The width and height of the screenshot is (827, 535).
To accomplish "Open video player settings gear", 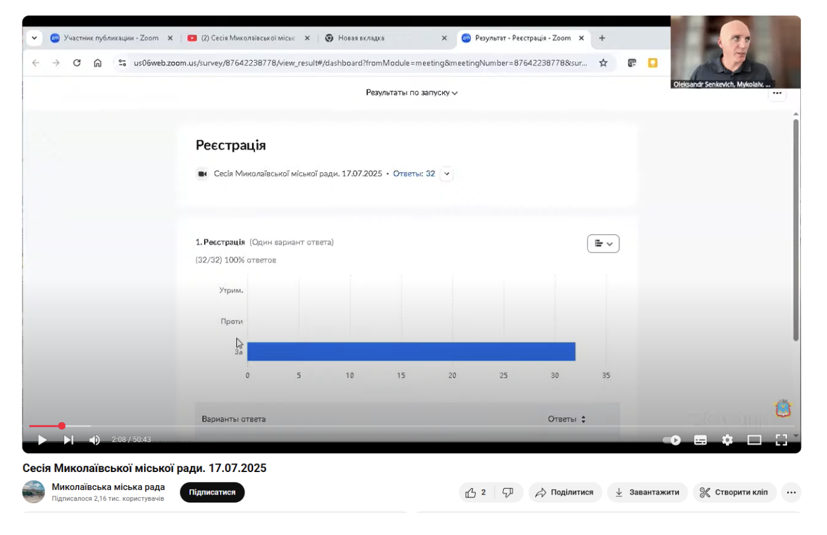I will pyautogui.click(x=727, y=440).
